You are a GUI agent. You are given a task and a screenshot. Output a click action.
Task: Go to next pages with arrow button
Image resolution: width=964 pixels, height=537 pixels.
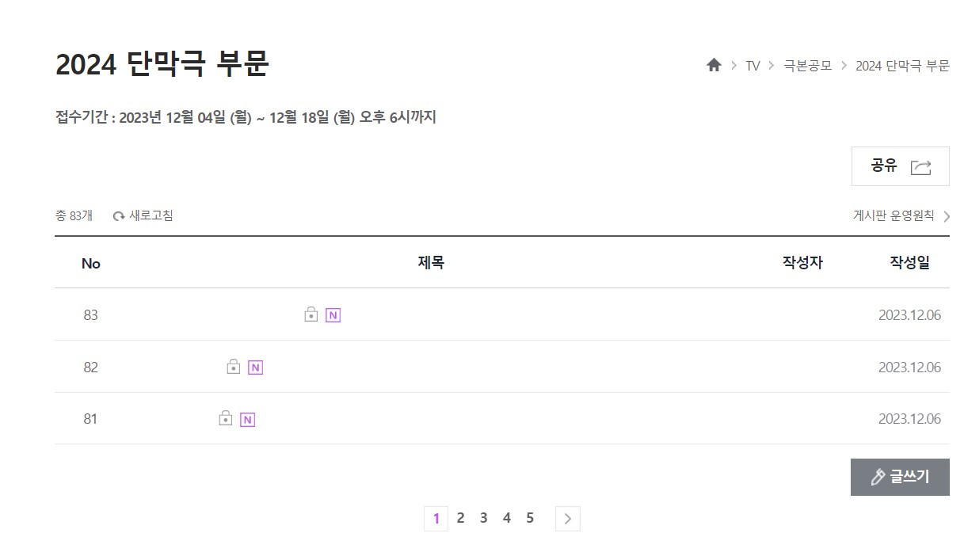point(567,519)
